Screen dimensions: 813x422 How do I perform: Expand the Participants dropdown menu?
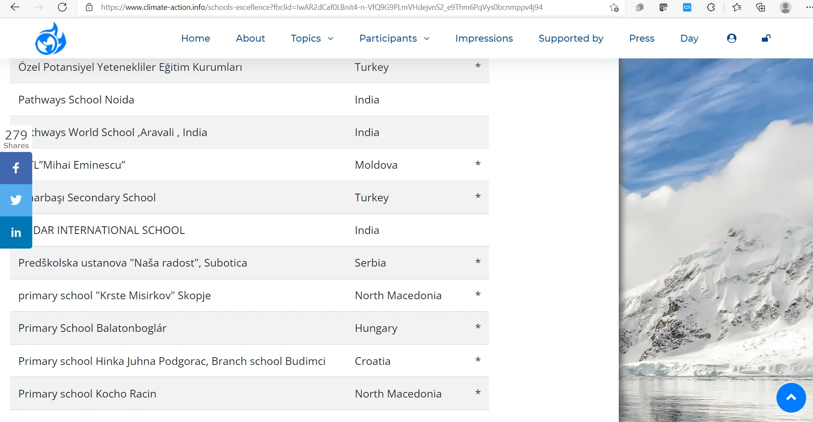point(394,38)
